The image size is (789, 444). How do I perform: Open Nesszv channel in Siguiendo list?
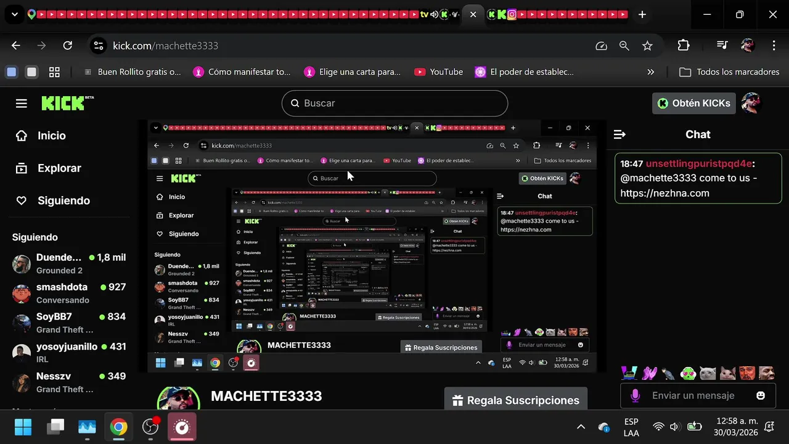68,382
